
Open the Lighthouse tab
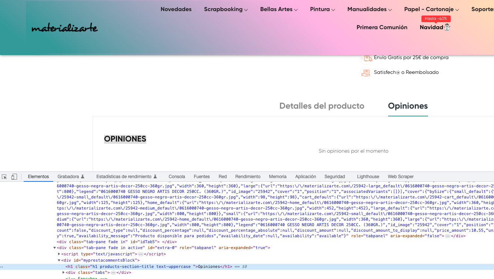pyautogui.click(x=368, y=177)
